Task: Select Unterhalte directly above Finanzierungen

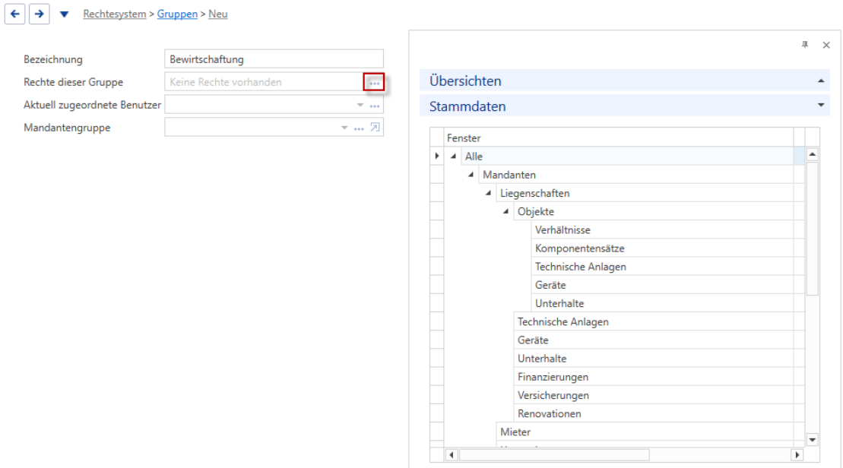Action: 653,359
